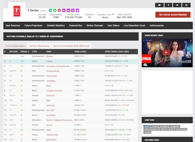Open the recent video thumbnail

pyautogui.click(x=167, y=53)
